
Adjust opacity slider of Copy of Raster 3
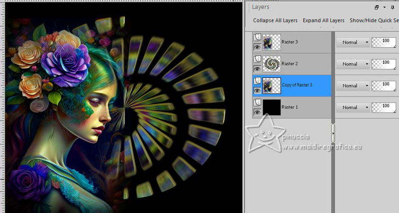point(384,86)
